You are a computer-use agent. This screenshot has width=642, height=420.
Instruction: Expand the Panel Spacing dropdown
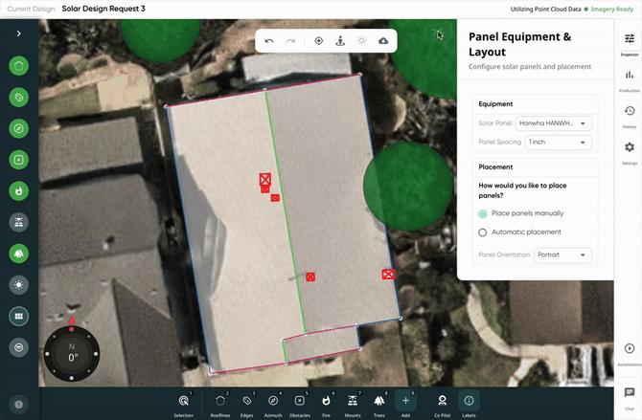(x=556, y=143)
